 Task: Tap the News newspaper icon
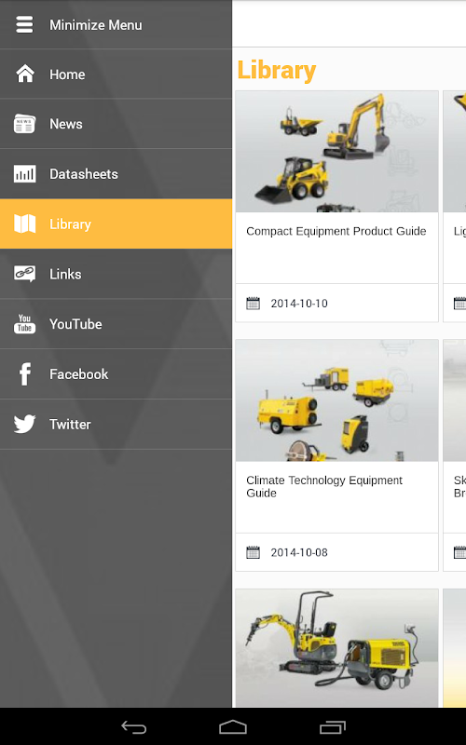coord(24,124)
